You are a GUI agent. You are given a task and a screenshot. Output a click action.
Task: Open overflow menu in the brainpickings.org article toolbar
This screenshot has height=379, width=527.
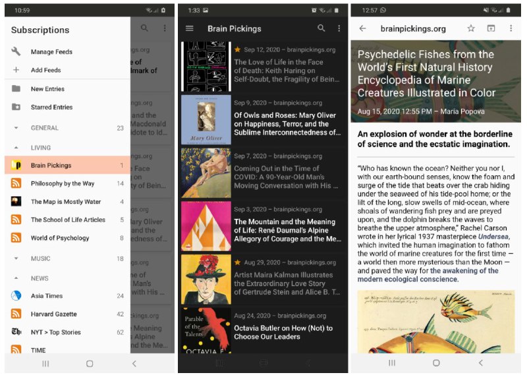point(511,29)
